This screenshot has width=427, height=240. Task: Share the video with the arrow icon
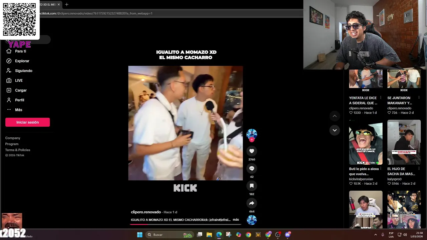252,203
